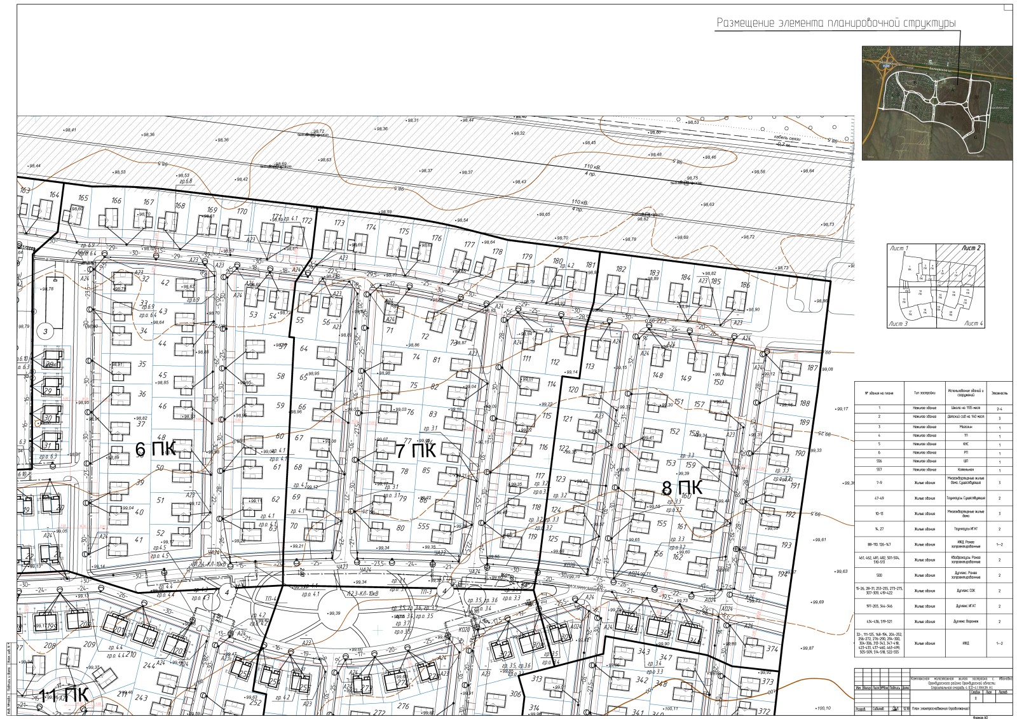Screen dimensions: 1017x719
Task: Click the table cell 'РП'
Action: (x=966, y=452)
